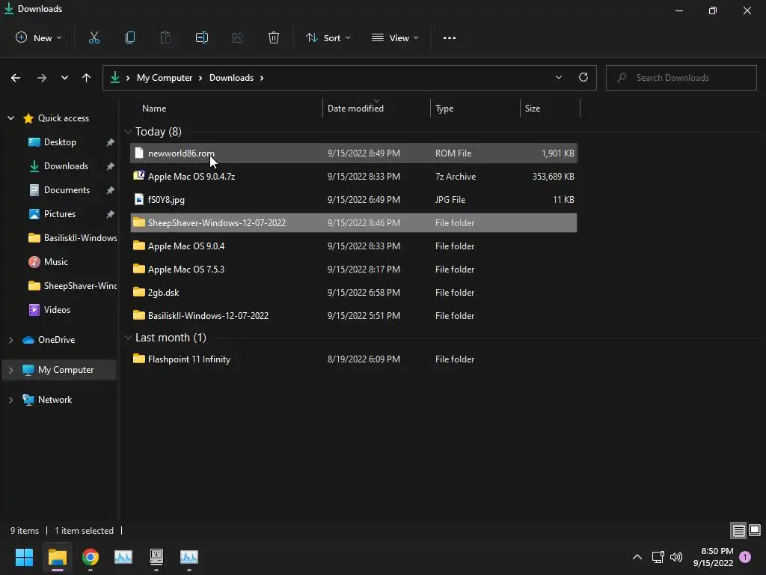The width and height of the screenshot is (766, 575).
Task: Click the Cut scissors icon
Action: (94, 37)
